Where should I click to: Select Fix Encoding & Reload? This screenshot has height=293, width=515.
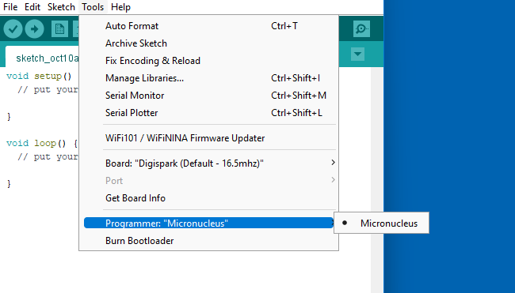tap(209, 61)
